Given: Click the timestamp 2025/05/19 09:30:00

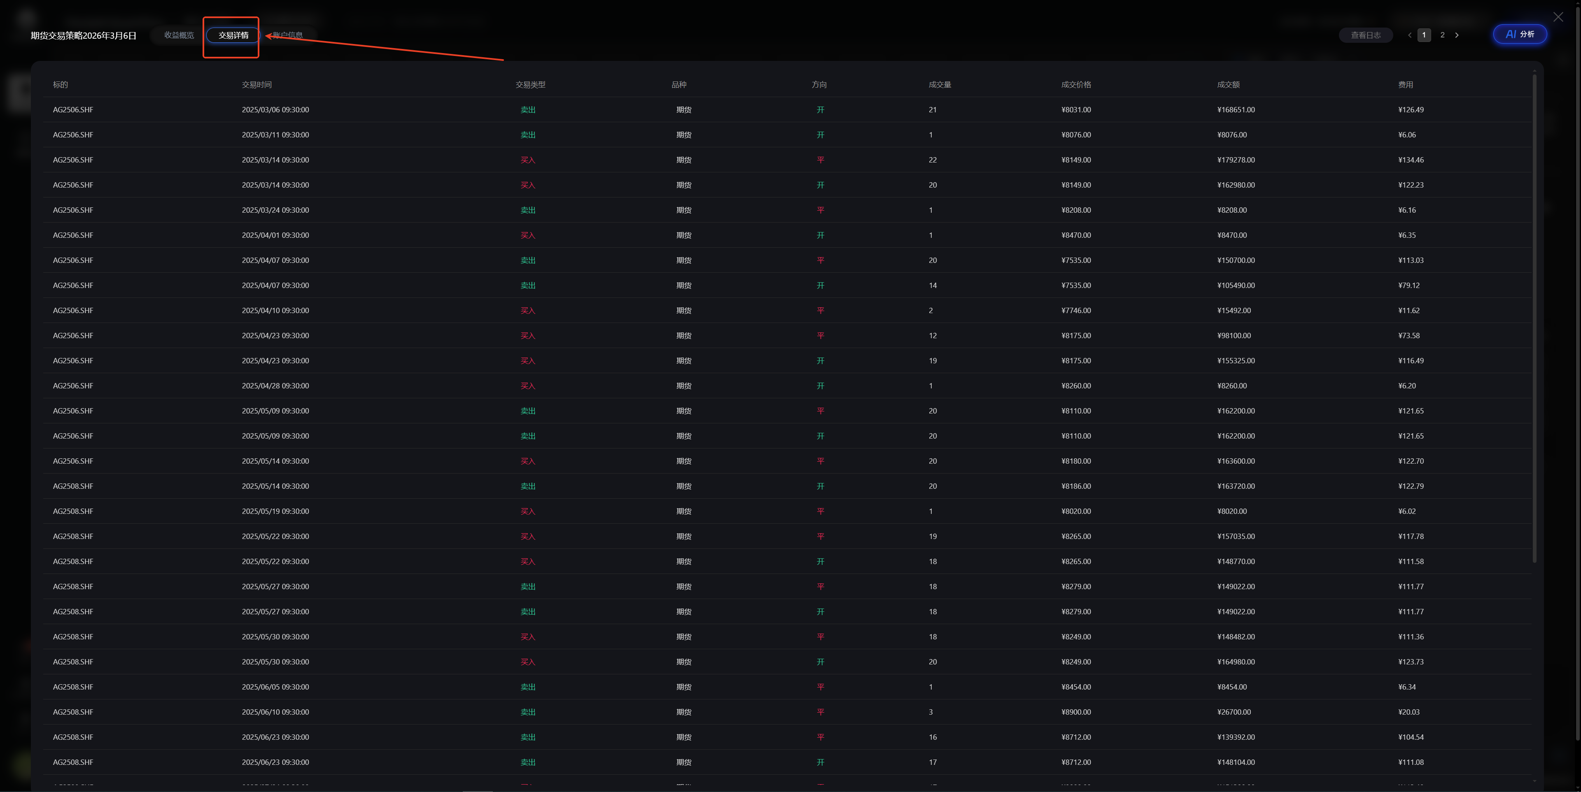Looking at the screenshot, I should point(275,511).
